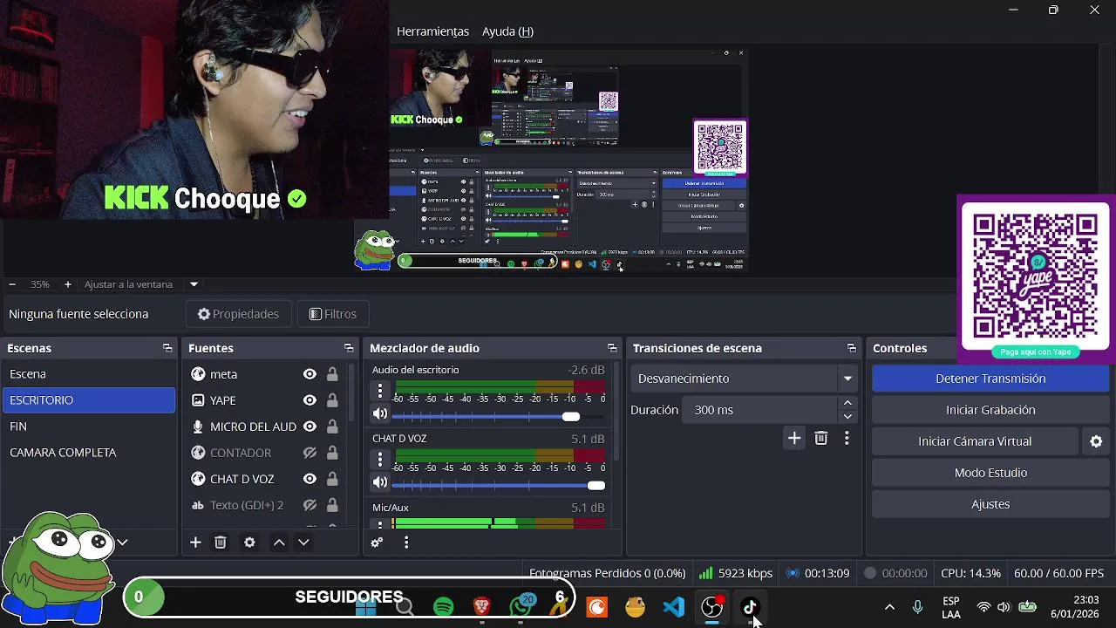
Task: Open the audio mixer menu dots
Action: pos(406,543)
